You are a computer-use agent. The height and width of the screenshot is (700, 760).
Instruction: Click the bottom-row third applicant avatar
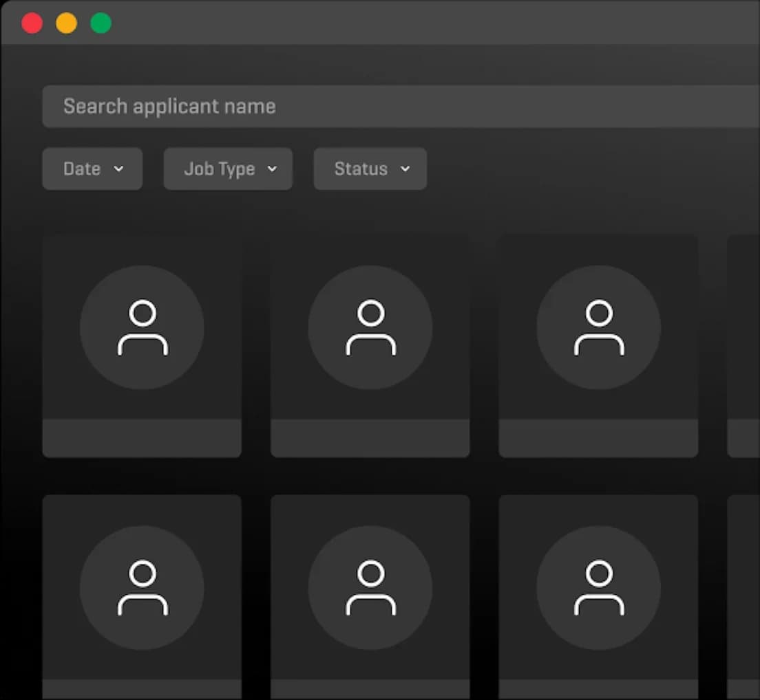[599, 588]
